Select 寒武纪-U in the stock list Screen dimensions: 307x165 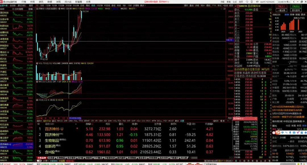17,53
